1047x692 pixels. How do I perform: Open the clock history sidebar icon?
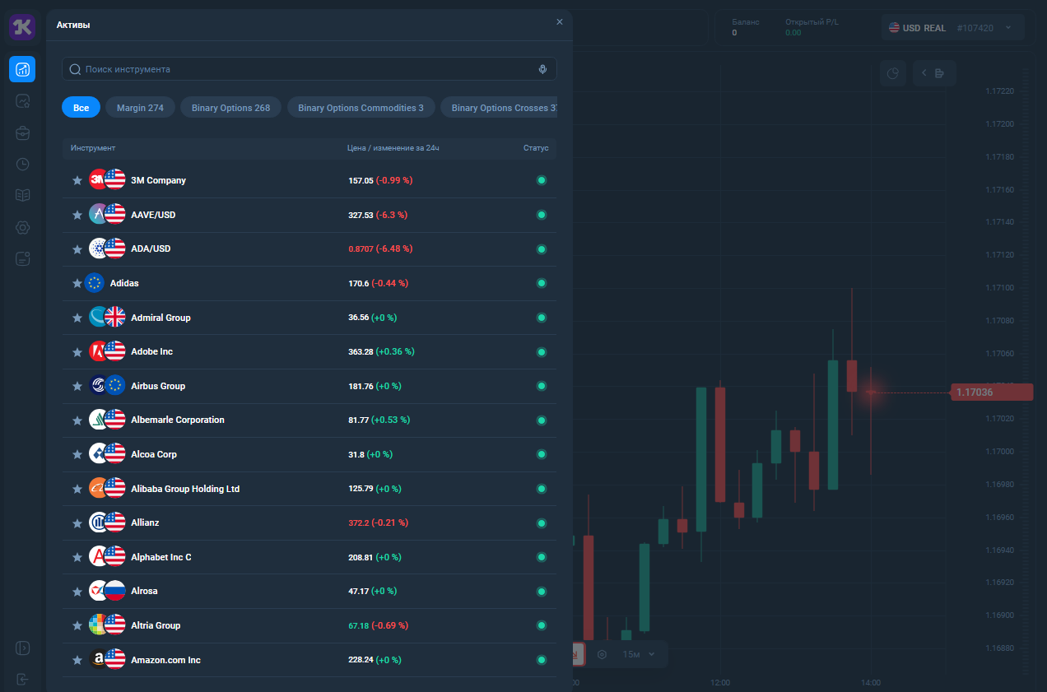[23, 164]
